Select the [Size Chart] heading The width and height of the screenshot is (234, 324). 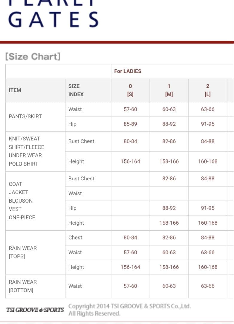pyautogui.click(x=33, y=56)
